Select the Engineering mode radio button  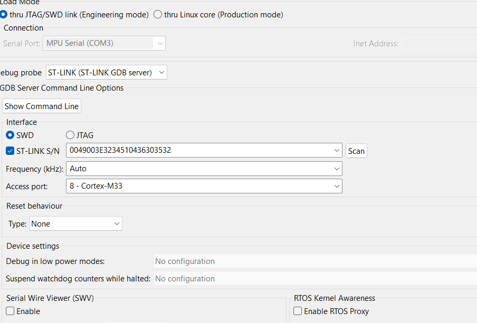pyautogui.click(x=5, y=14)
